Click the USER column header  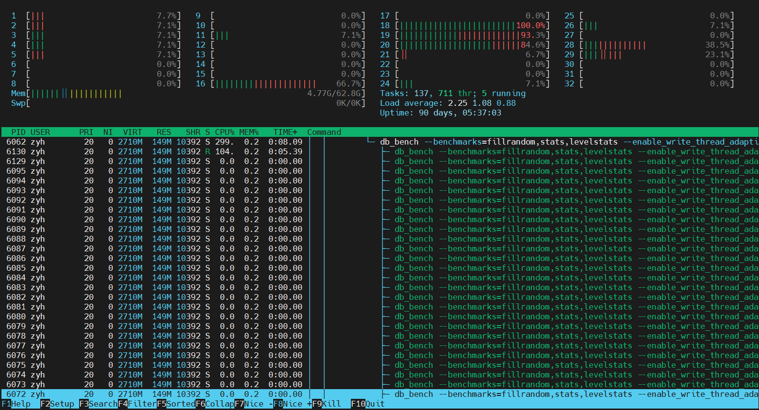[40, 131]
